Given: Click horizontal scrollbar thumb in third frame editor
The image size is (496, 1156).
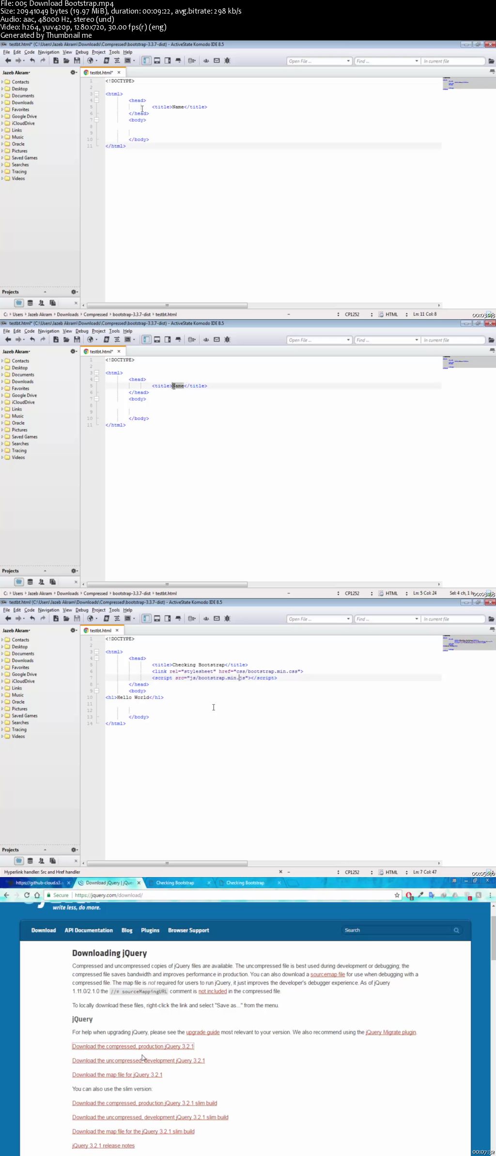Looking at the screenshot, I should coord(167,863).
